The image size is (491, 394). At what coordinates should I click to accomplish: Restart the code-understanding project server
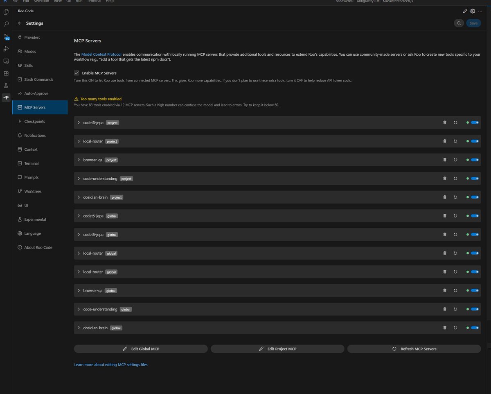click(455, 179)
